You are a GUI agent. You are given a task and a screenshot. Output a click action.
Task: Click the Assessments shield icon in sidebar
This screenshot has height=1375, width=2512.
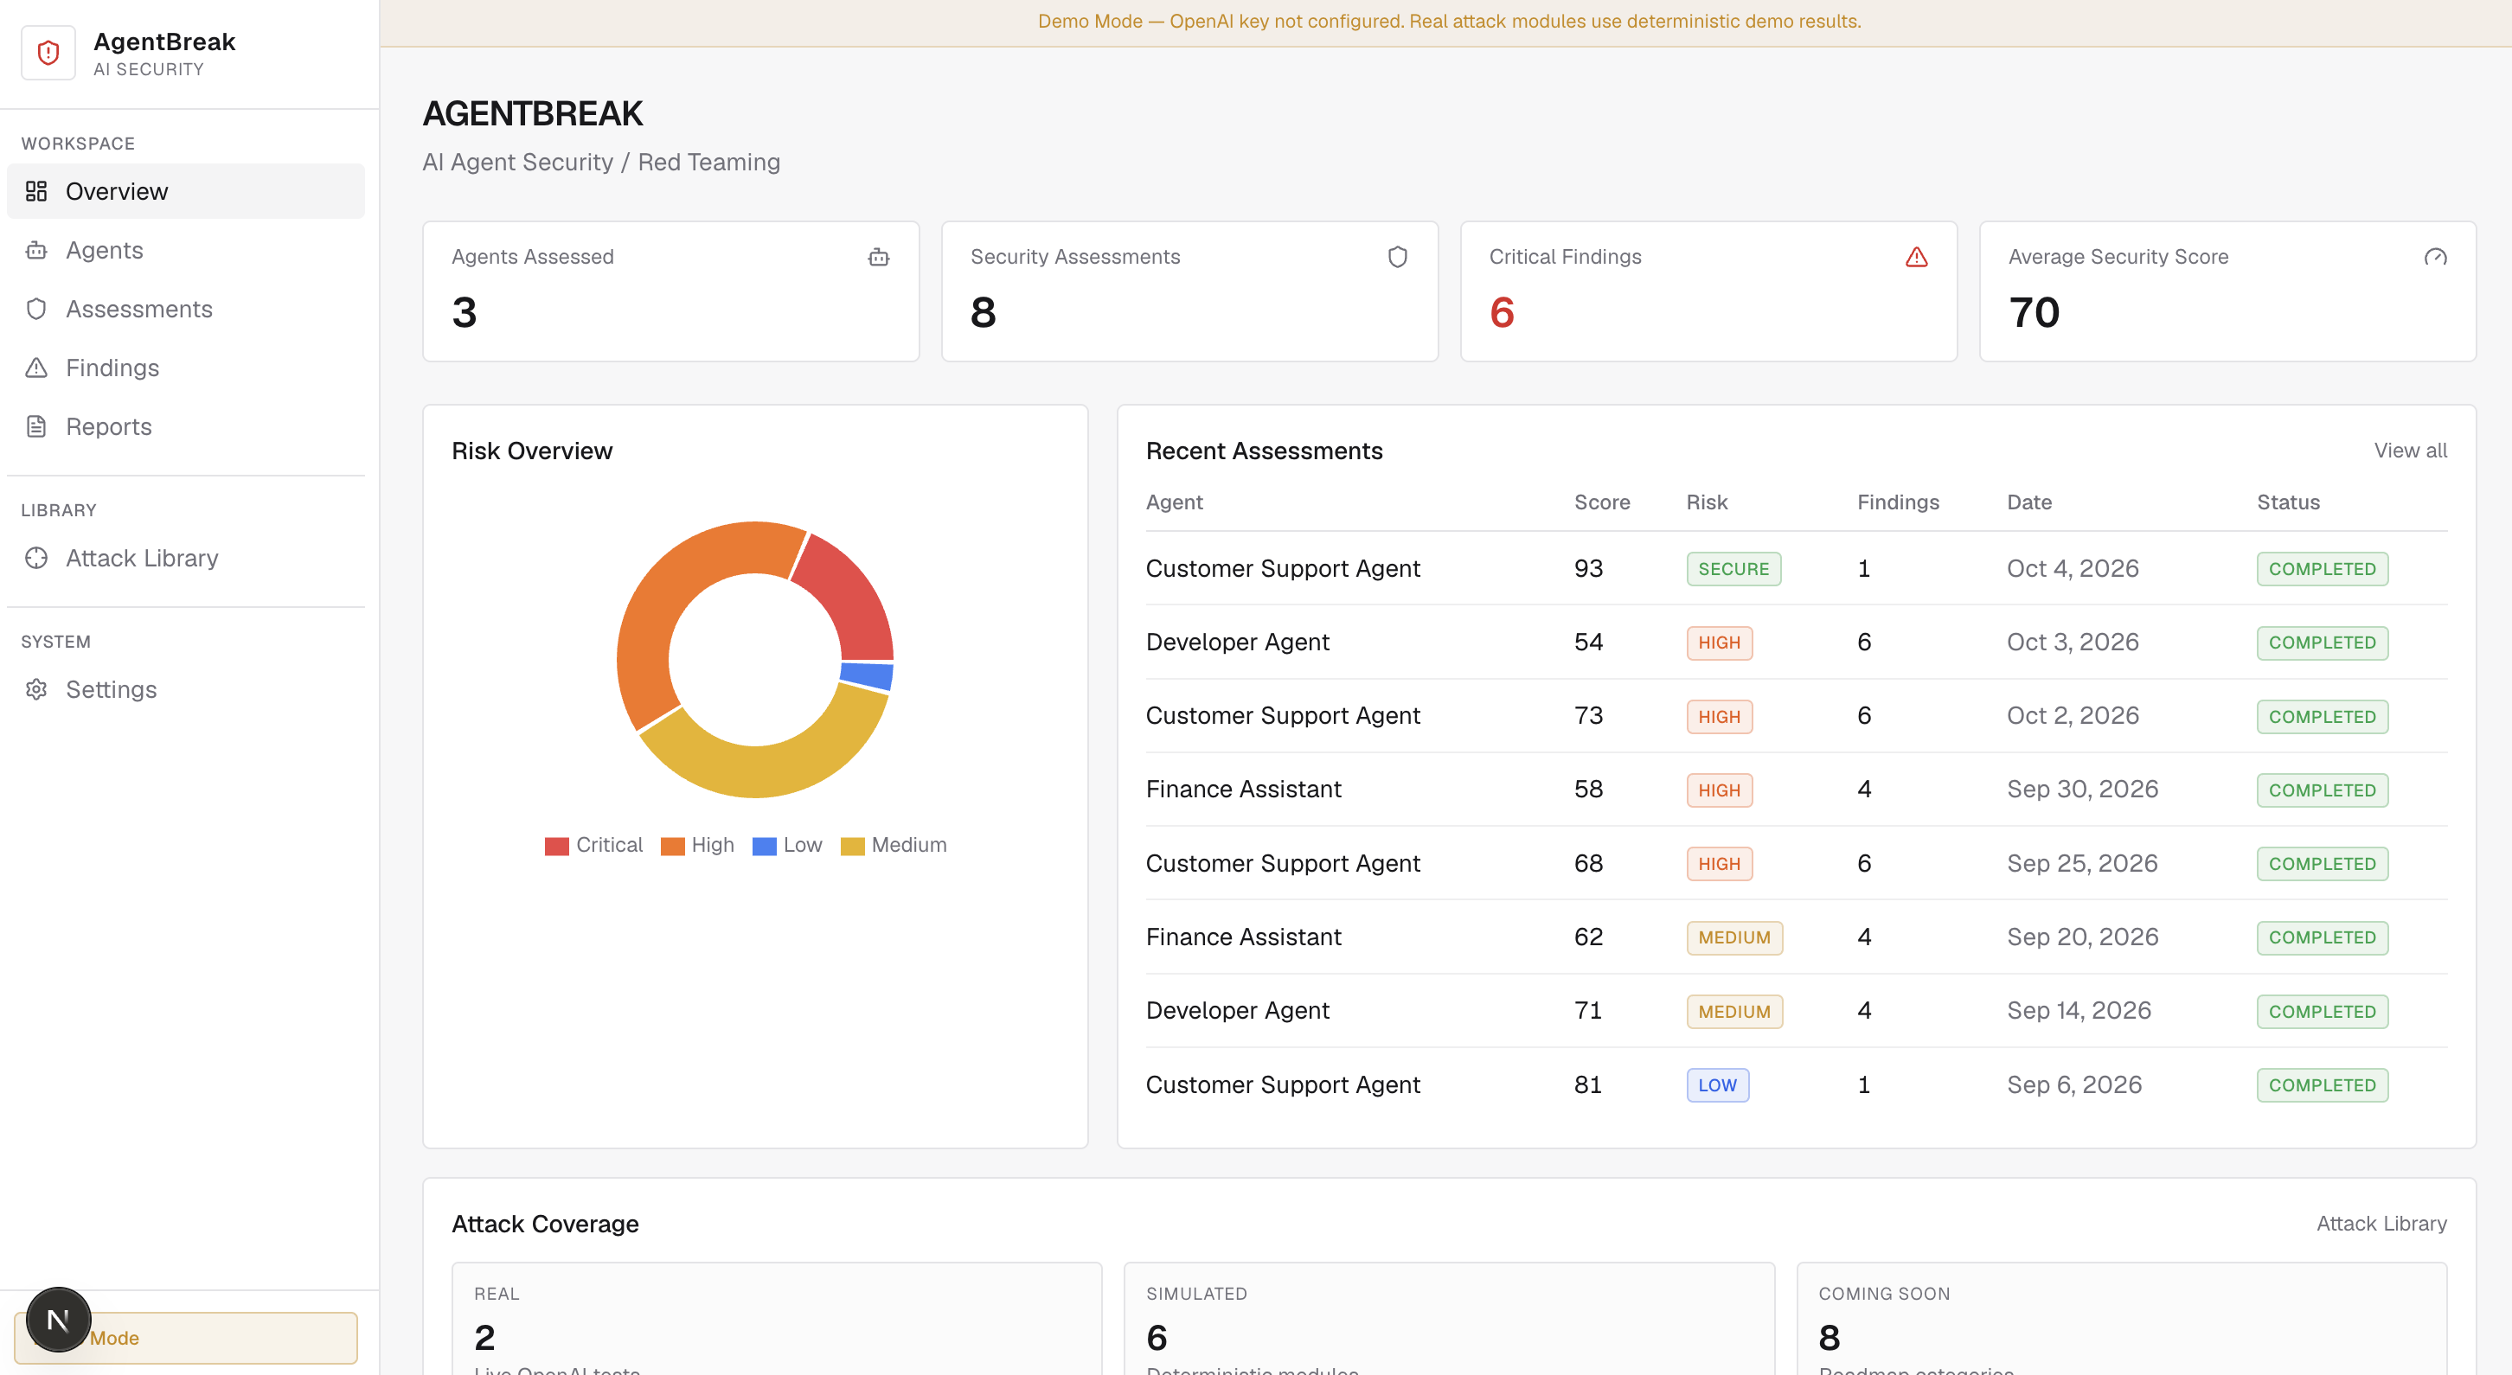pyautogui.click(x=36, y=309)
